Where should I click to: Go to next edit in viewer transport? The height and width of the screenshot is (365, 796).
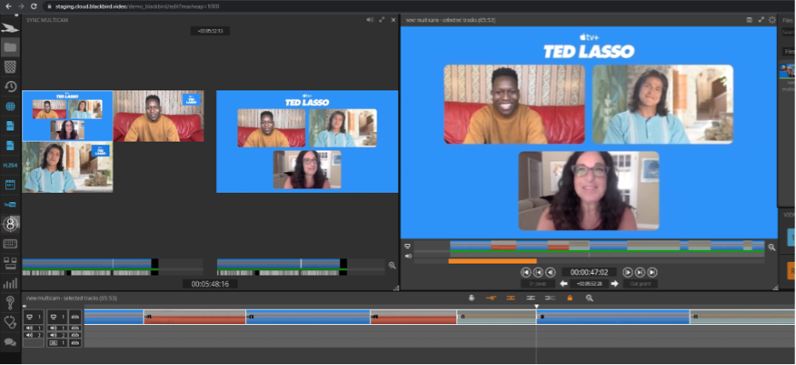coord(641,272)
